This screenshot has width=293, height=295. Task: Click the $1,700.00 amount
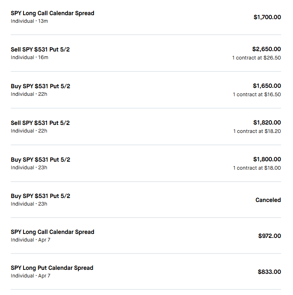point(267,17)
